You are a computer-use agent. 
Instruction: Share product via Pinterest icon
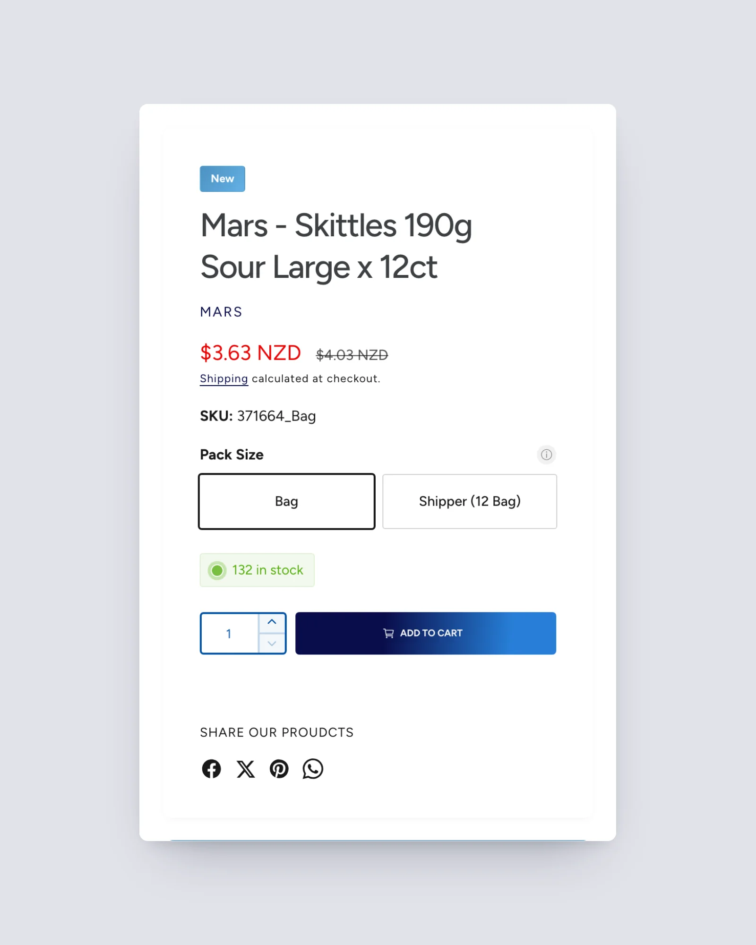(279, 769)
